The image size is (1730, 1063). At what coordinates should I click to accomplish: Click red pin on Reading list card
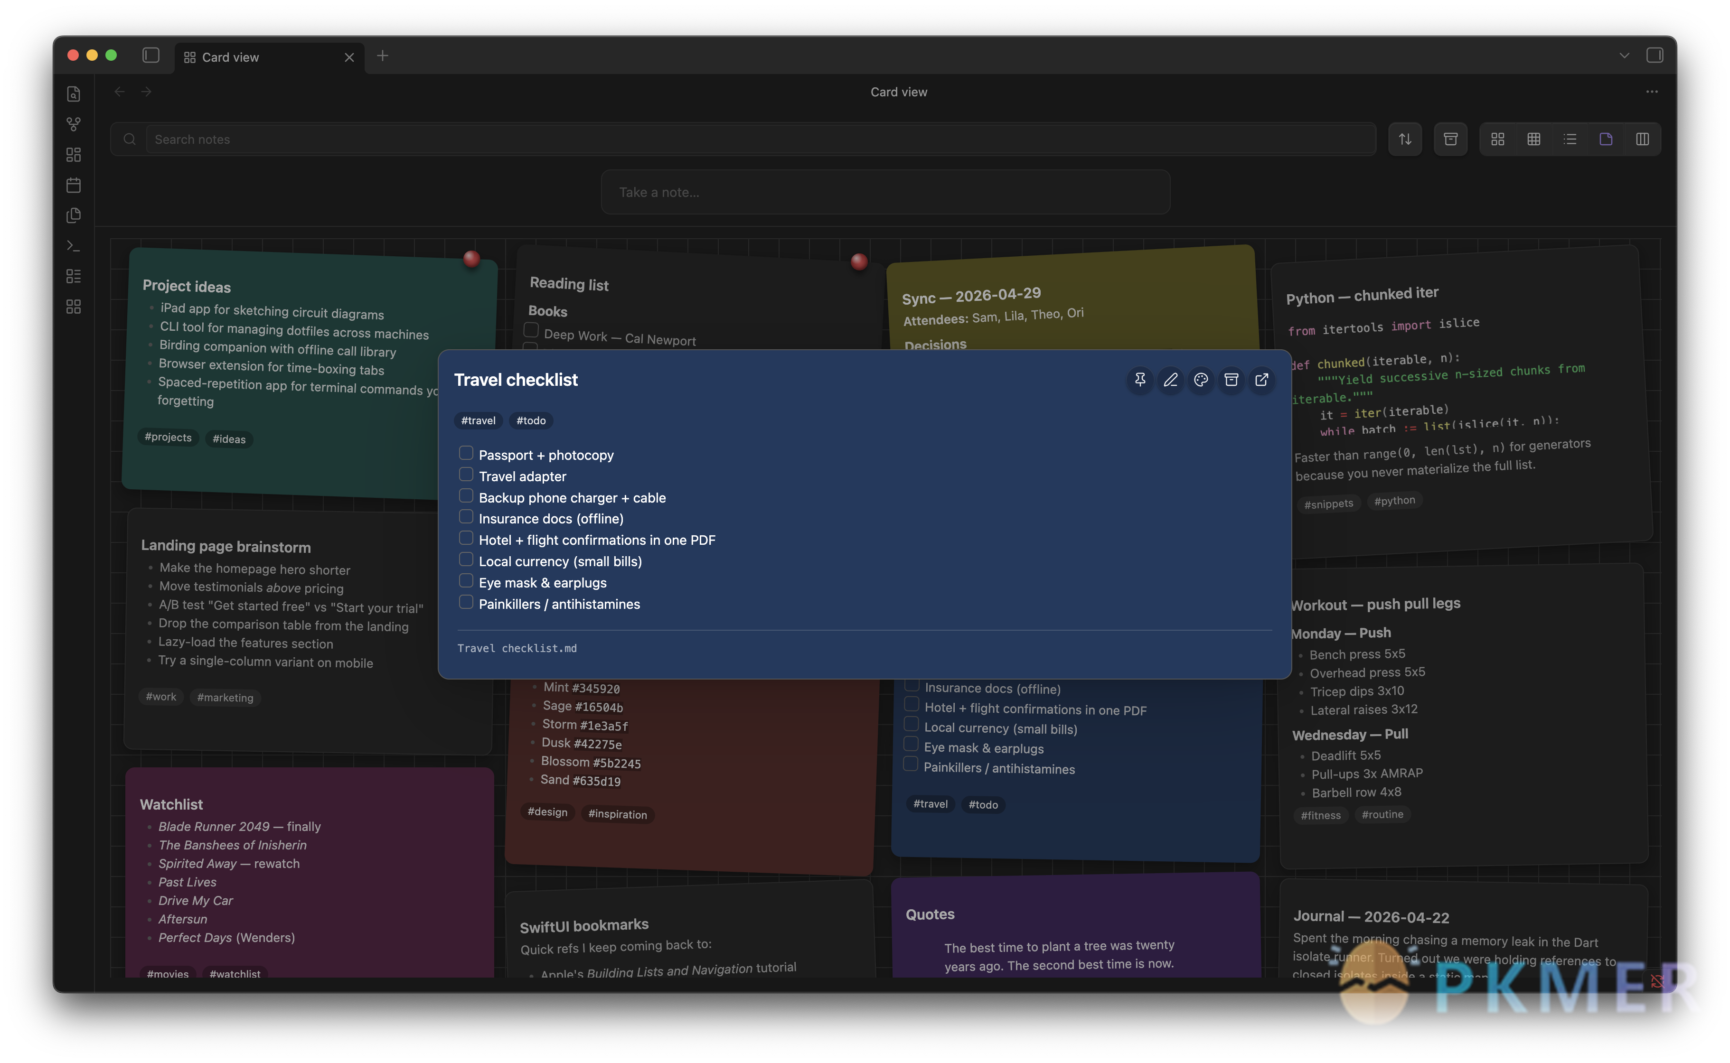[x=859, y=261]
